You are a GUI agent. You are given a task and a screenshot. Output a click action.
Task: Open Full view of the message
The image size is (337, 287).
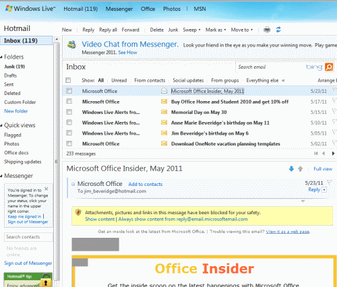pos(323,169)
